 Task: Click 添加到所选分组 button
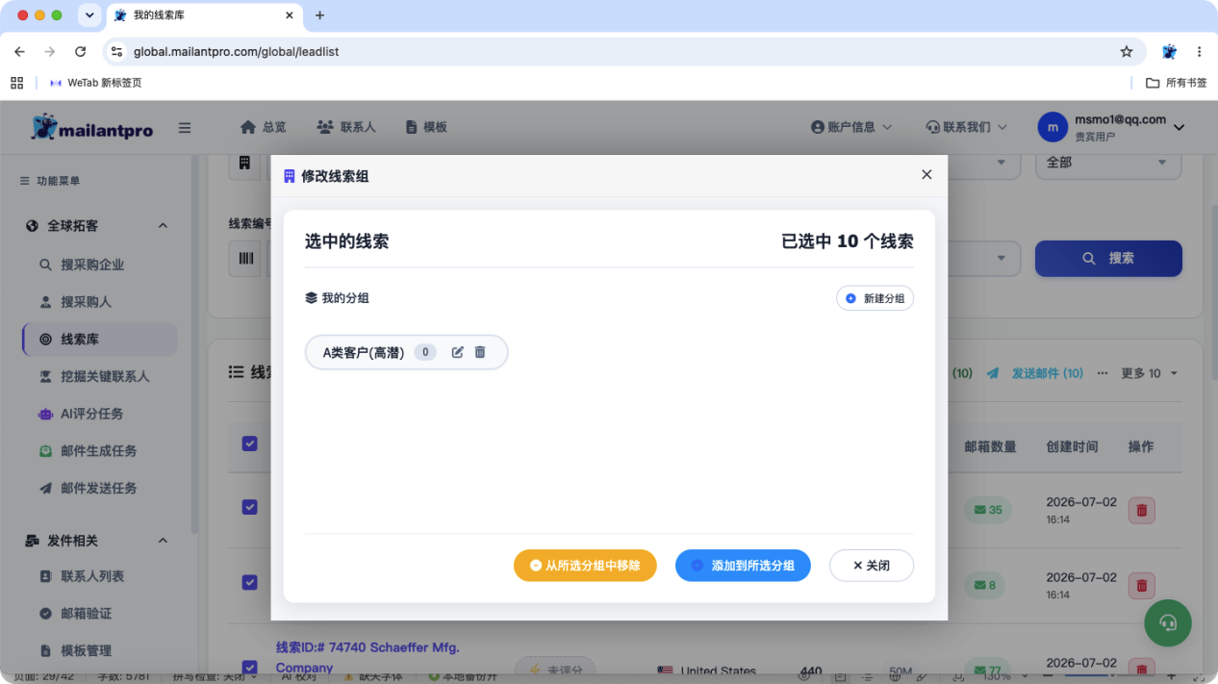coord(743,566)
